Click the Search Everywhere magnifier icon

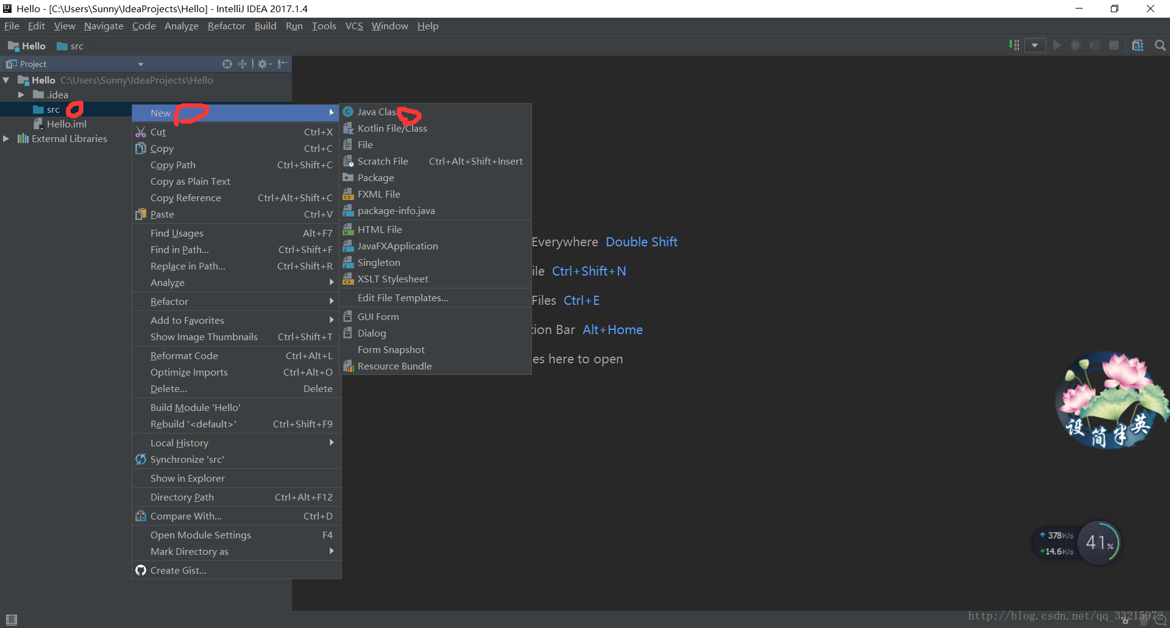click(1160, 46)
